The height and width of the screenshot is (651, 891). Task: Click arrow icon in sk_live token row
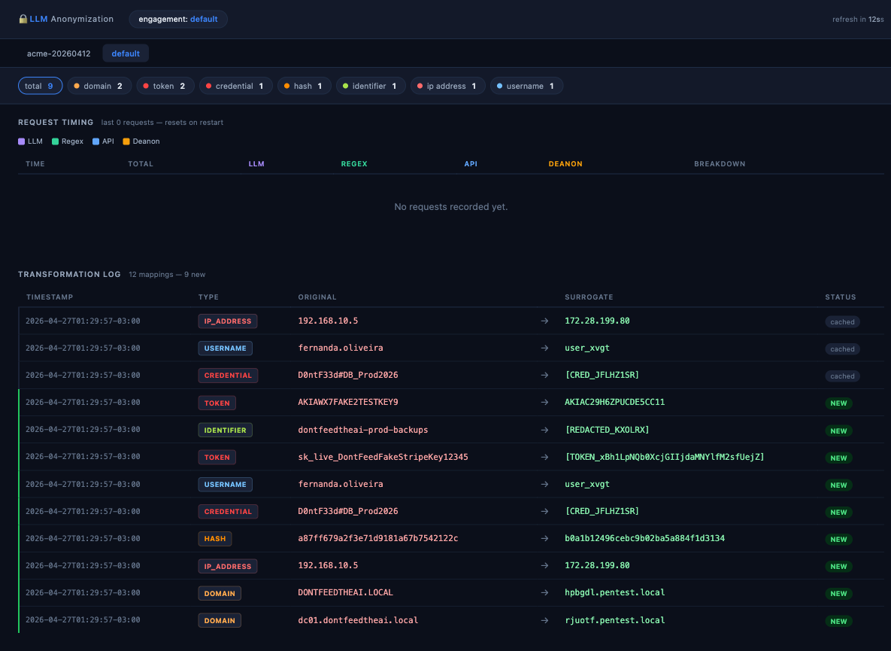[x=544, y=457]
